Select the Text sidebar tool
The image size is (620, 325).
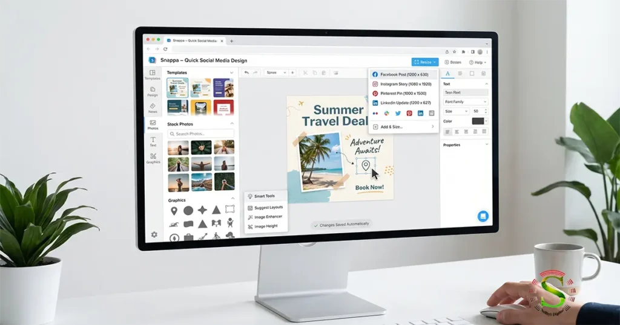(153, 141)
